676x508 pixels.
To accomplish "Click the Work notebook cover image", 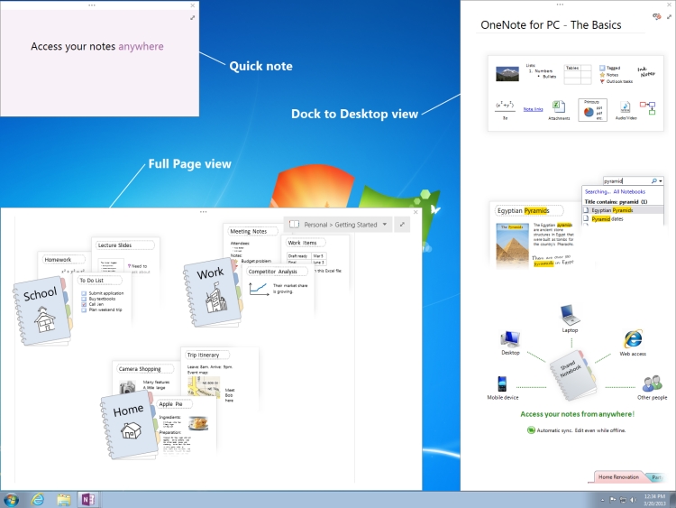I will click(x=213, y=293).
